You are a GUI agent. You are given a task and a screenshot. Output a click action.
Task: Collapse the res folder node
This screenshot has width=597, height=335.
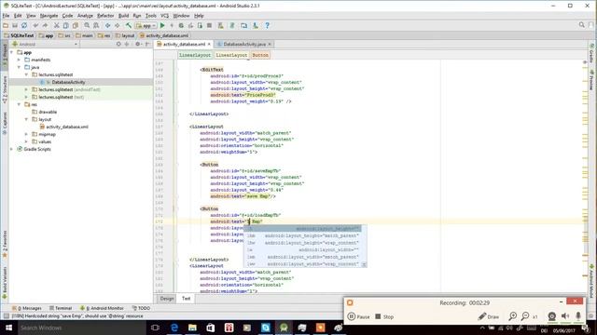(x=19, y=104)
